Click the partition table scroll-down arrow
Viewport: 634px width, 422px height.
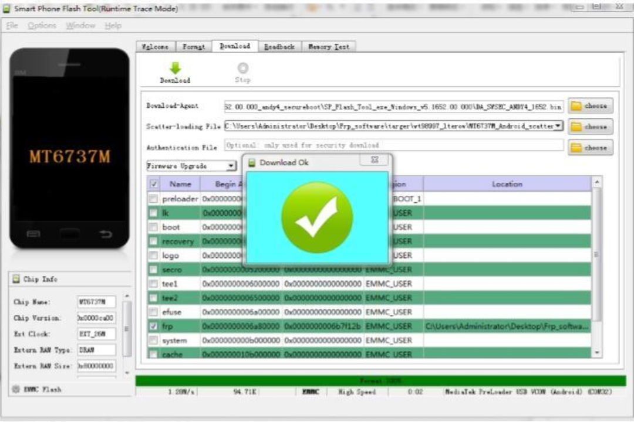tap(596, 353)
